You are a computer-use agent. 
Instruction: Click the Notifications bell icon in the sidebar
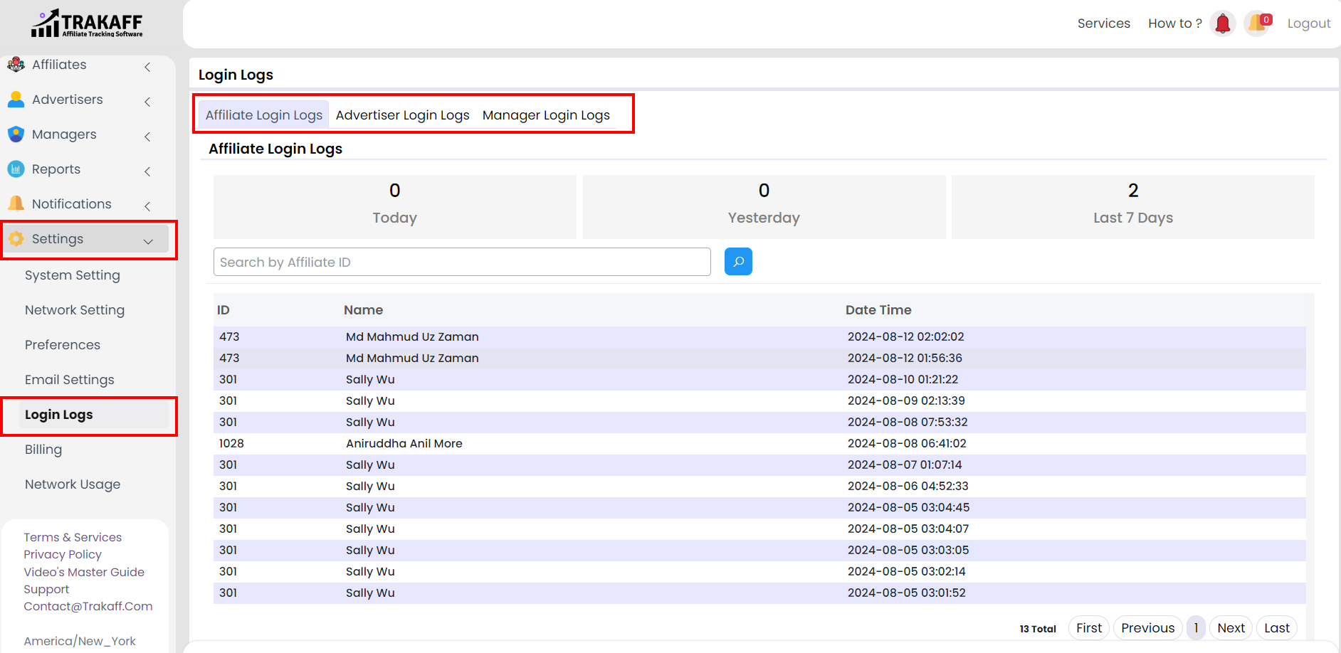[16, 203]
